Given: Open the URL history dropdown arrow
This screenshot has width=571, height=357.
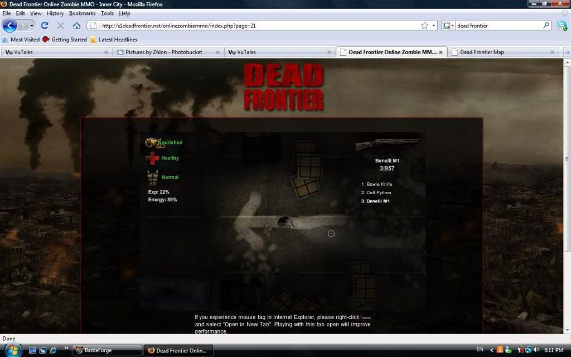Looking at the screenshot, I should pyautogui.click(x=433, y=26).
